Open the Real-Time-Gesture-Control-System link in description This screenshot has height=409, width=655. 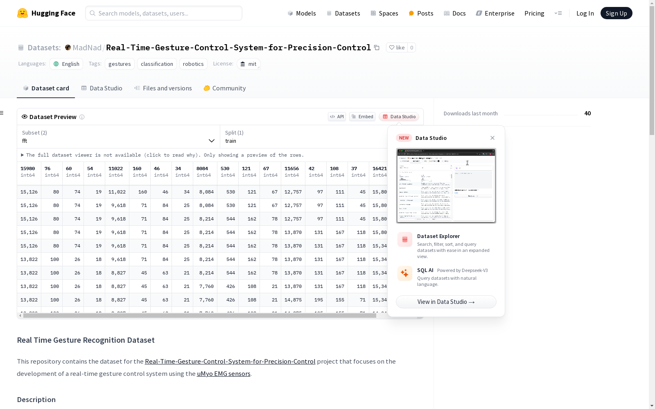click(x=230, y=362)
